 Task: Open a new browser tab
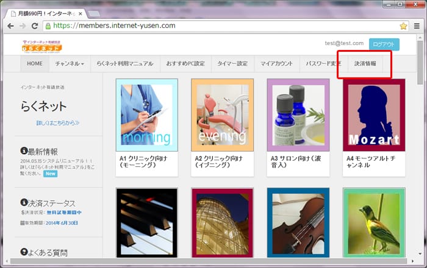95,12
